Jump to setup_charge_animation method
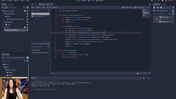 tap(40, 53)
